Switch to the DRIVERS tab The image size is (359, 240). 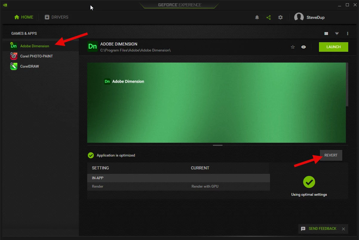(x=56, y=17)
